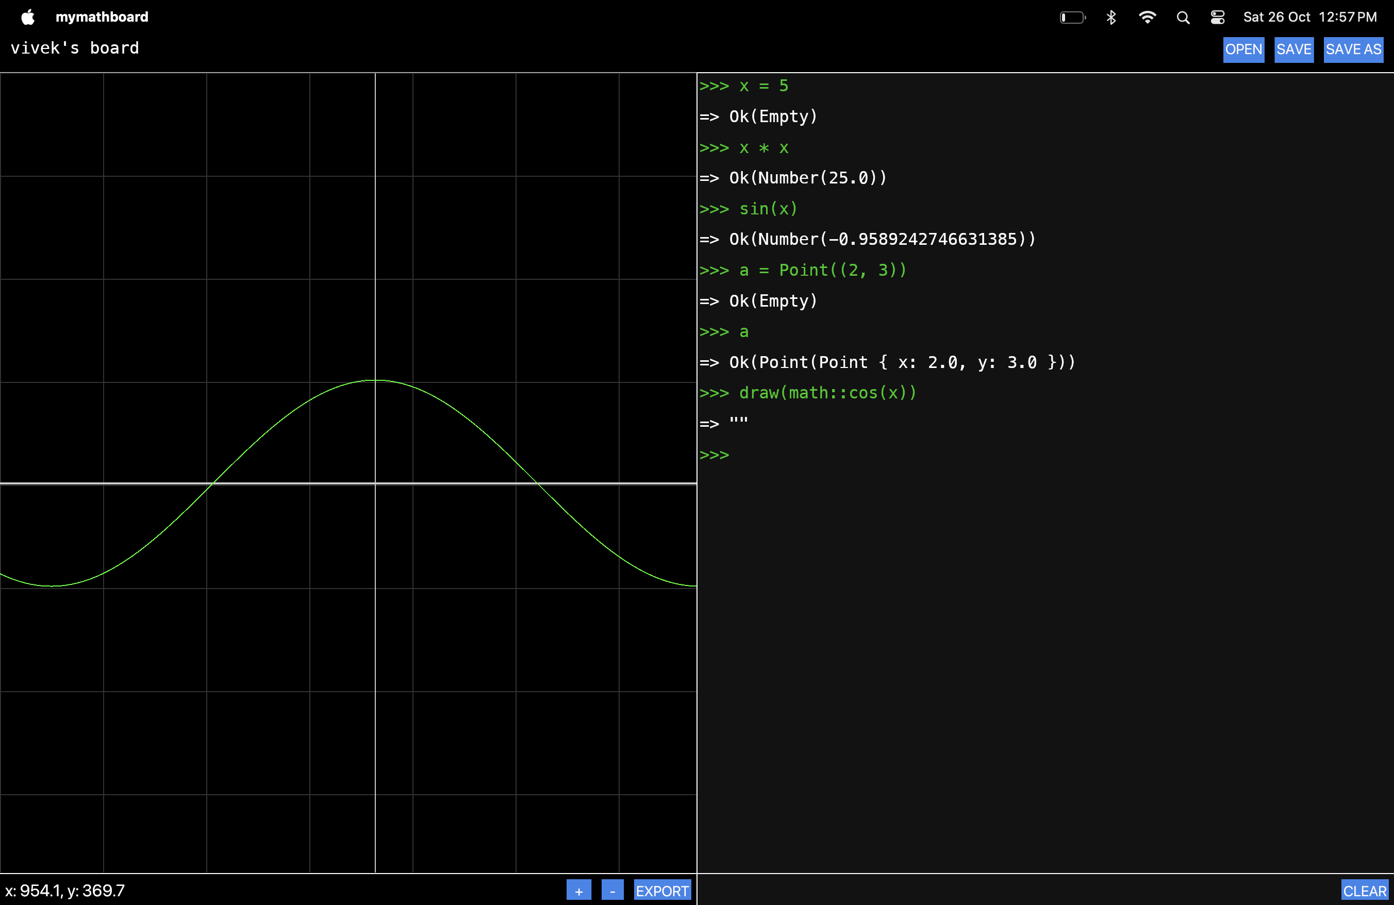Click the battery status icon
1394x905 pixels.
(1072, 18)
